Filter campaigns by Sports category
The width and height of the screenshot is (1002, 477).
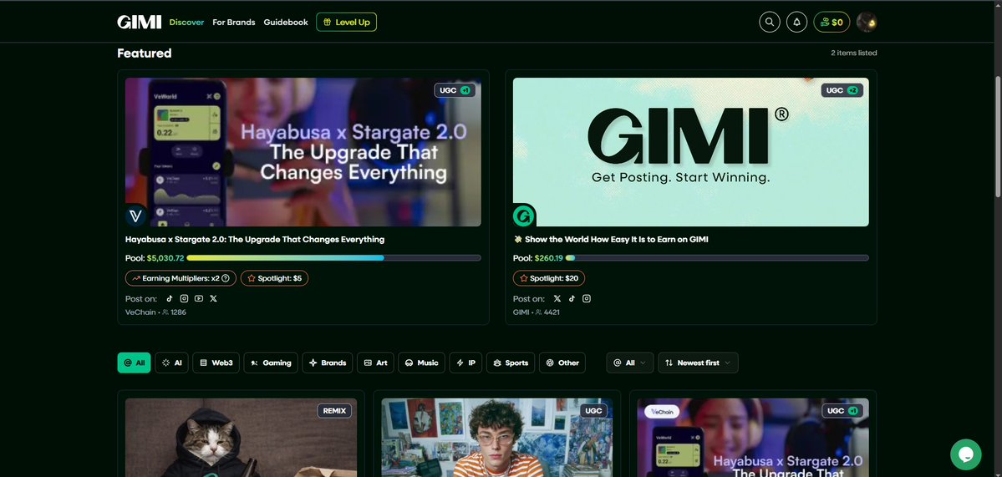(511, 363)
